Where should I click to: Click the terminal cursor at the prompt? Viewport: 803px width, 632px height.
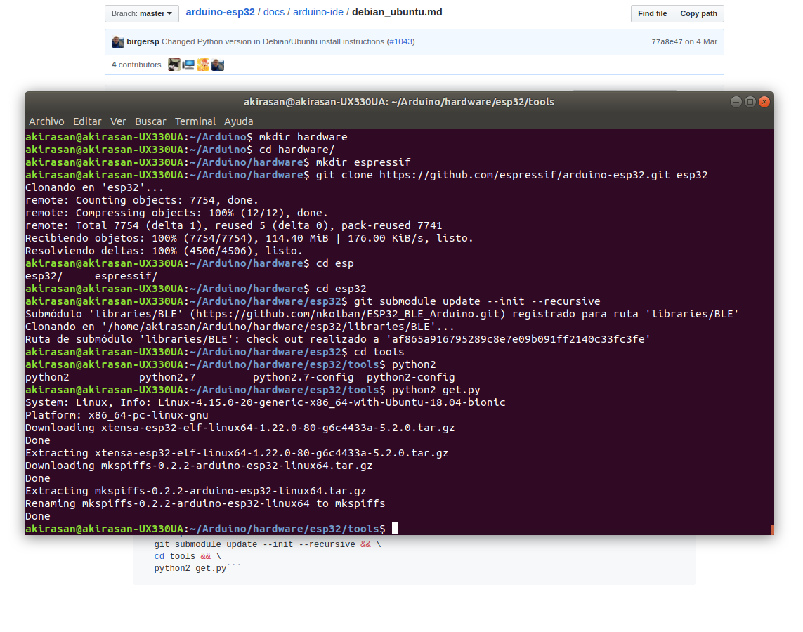coord(395,528)
